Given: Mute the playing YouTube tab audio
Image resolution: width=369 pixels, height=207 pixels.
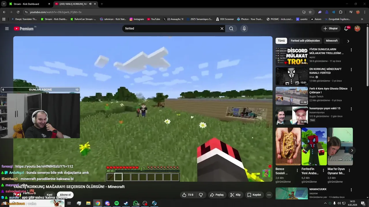Looking at the screenshot, I should pyautogui.click(x=90, y=4).
